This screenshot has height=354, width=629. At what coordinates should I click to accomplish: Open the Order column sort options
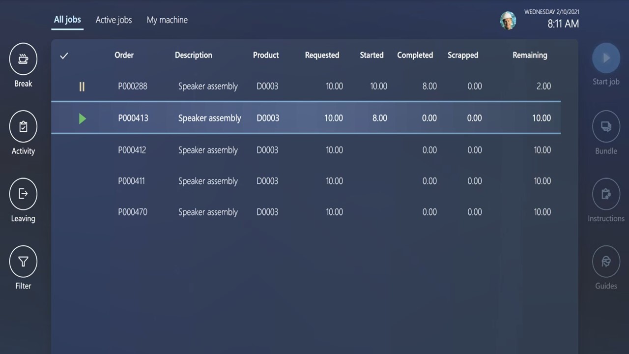pos(124,55)
